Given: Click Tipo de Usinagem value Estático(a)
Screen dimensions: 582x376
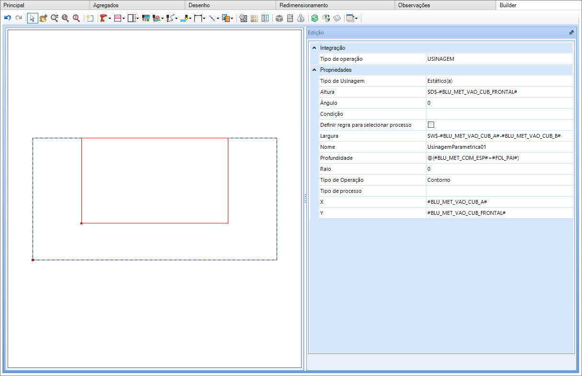Looking at the screenshot, I should (499, 81).
